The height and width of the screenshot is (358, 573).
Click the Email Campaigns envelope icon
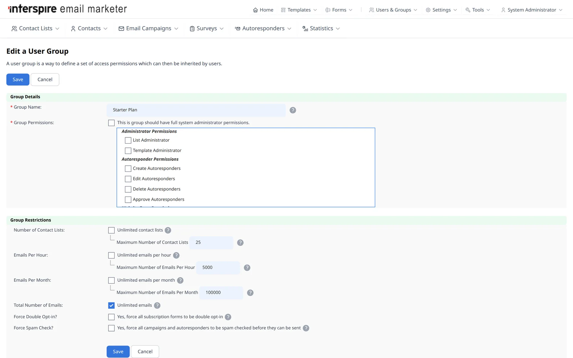(121, 29)
